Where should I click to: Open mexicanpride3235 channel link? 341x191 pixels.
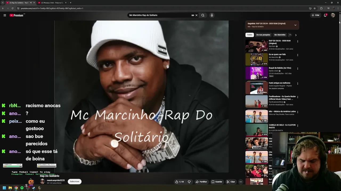56,180
